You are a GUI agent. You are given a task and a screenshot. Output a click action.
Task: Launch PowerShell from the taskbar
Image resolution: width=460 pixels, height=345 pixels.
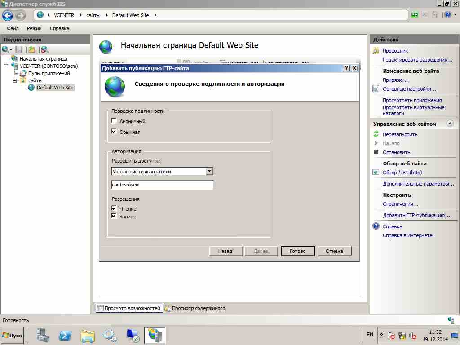point(65,335)
